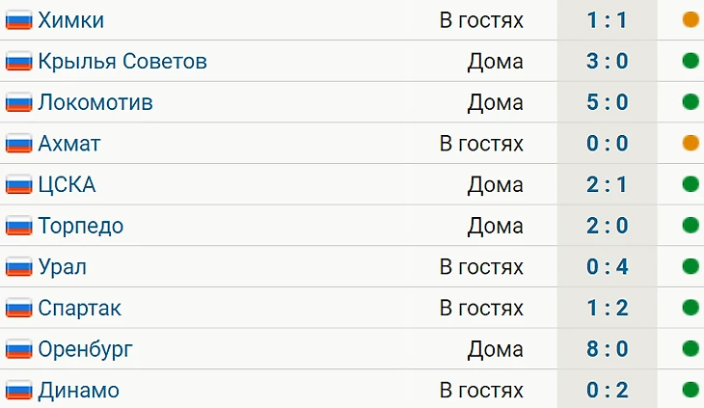The height and width of the screenshot is (408, 704).
Task: Open the 5 : 0 match score
Action: (607, 102)
